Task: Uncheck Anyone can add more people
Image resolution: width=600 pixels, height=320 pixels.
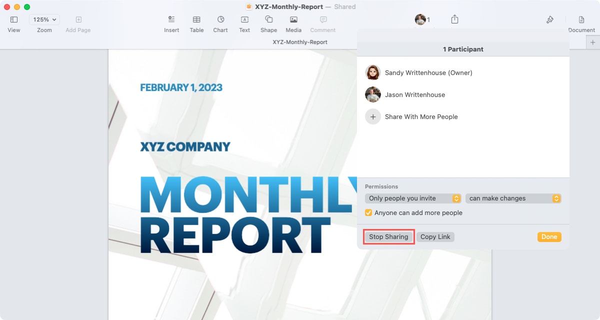Action: [x=368, y=212]
